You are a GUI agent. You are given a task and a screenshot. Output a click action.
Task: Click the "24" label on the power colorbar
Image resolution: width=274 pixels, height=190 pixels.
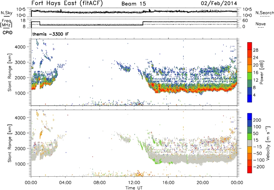pos(256,58)
